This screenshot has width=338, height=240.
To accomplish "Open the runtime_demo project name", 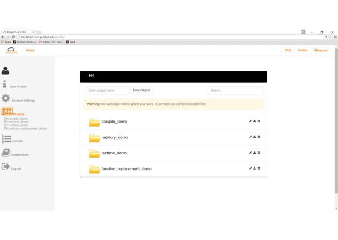I will pyautogui.click(x=114, y=153).
